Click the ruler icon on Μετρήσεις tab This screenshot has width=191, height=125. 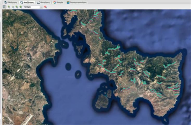point(39,2)
